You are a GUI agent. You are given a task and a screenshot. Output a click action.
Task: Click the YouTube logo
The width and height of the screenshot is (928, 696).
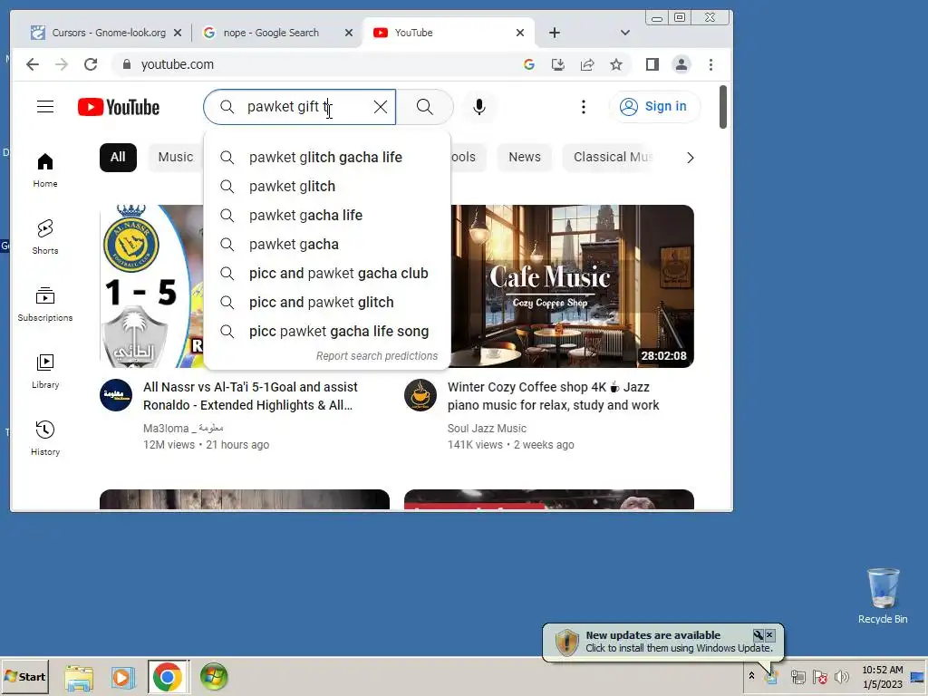(x=119, y=107)
